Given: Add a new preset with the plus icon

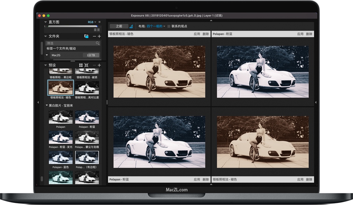Looking at the screenshot, I should (x=99, y=65).
